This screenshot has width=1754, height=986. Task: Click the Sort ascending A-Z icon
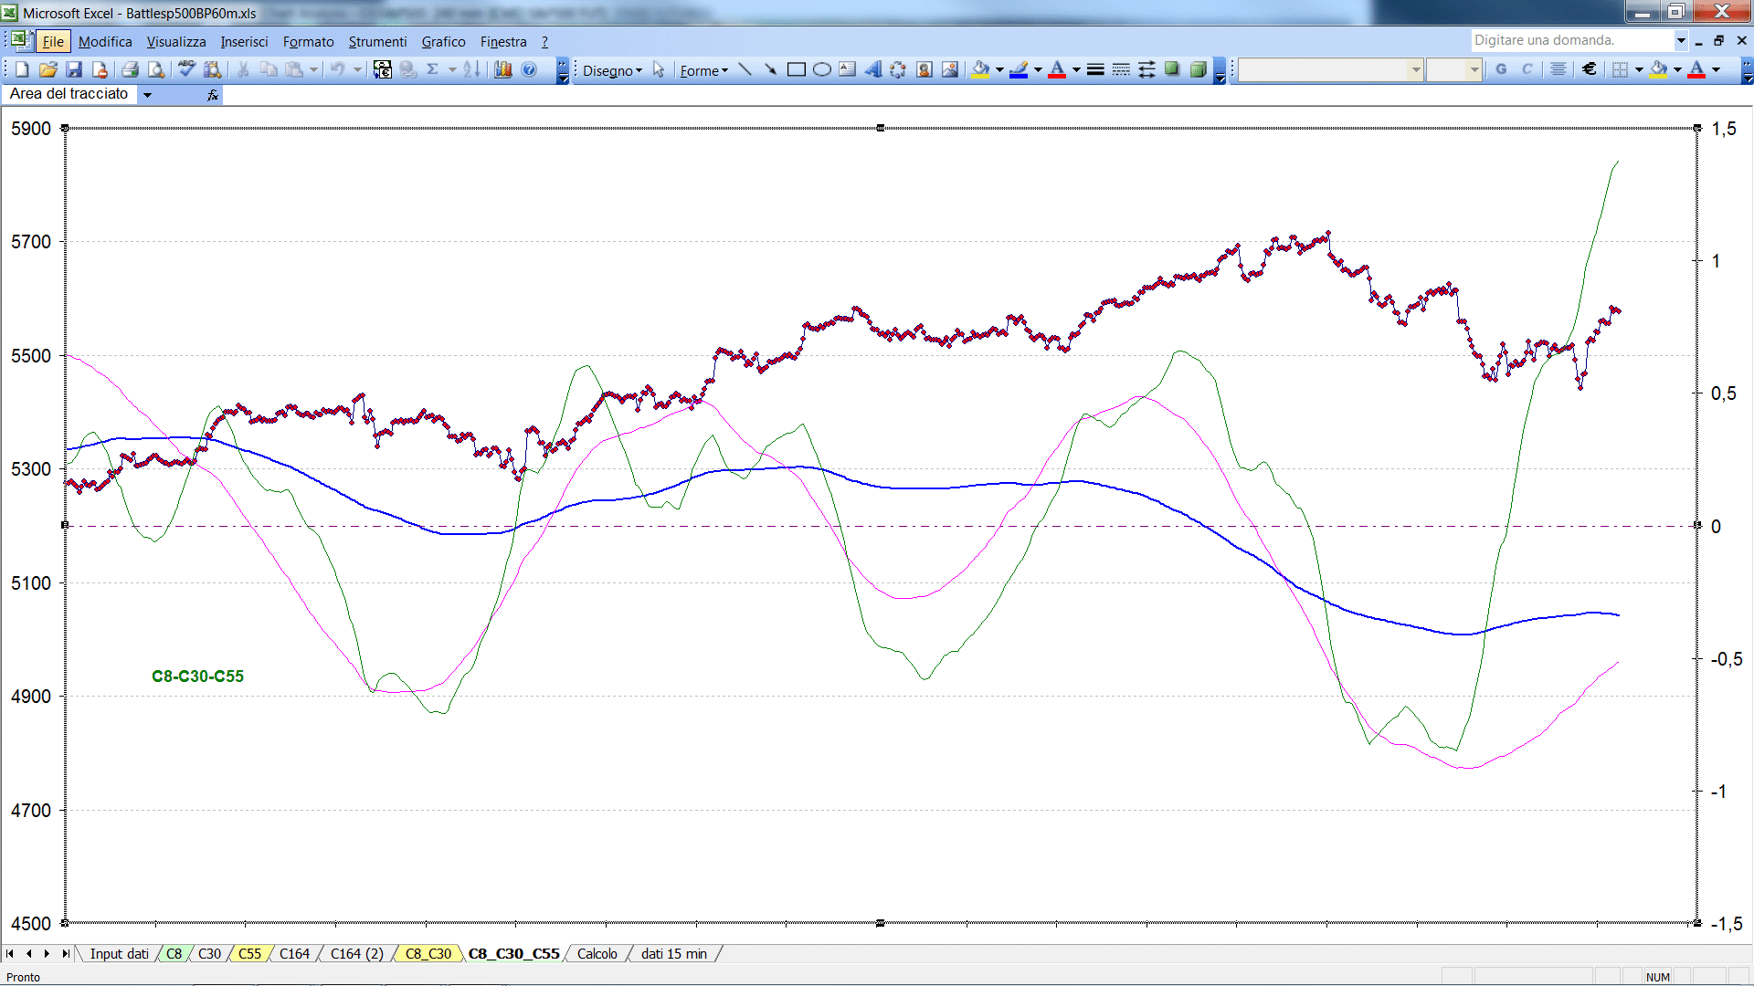(471, 69)
